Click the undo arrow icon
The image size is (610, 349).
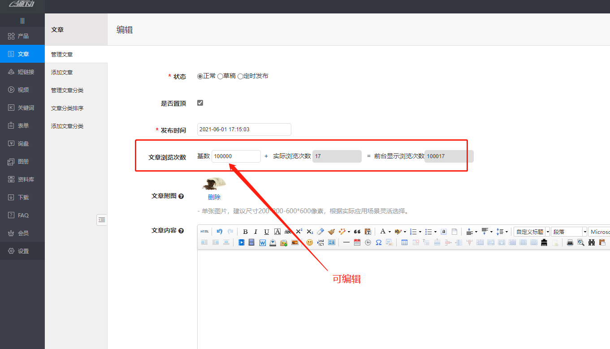tap(219, 232)
